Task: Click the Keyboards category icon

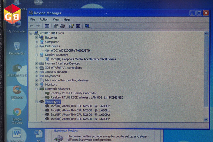Action: [41, 76]
